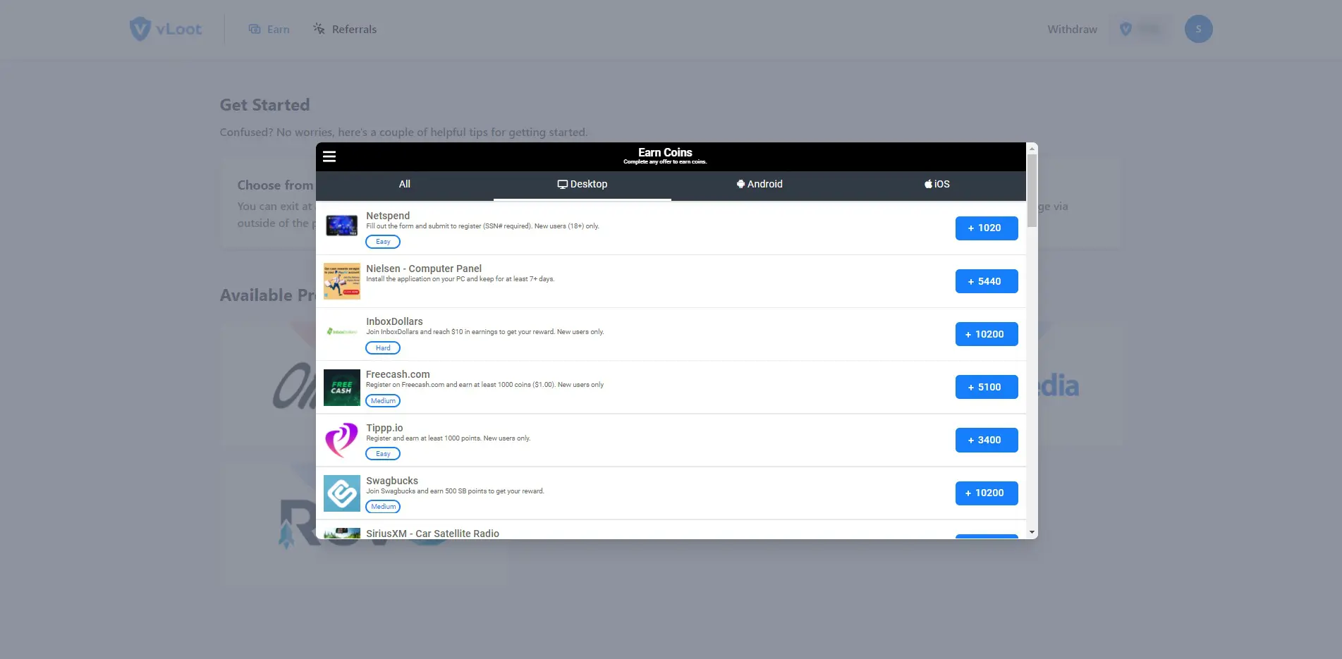Click the coin balance badge
Viewport: 1342px width, 659px height.
click(1140, 29)
